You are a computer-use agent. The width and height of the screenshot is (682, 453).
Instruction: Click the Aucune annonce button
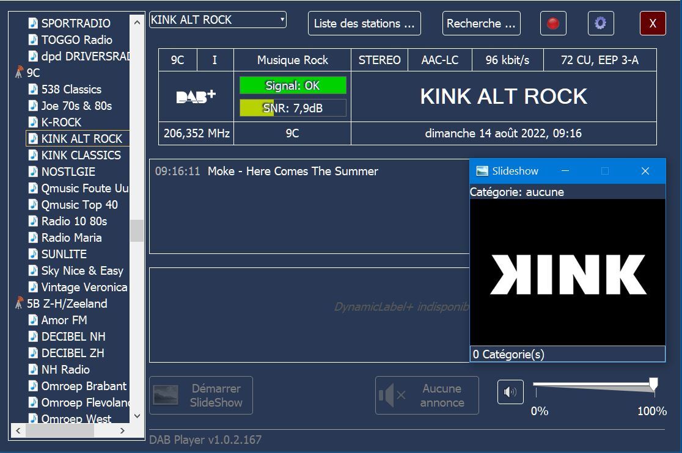(427, 395)
